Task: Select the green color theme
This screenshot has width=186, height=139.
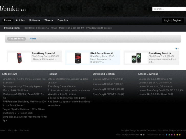Action: 169,135
